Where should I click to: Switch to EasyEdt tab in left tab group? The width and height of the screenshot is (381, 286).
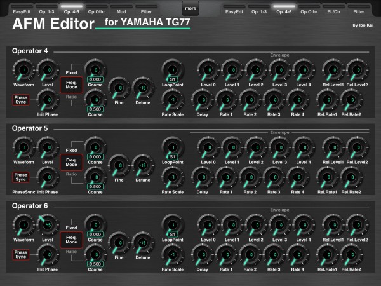(22, 10)
